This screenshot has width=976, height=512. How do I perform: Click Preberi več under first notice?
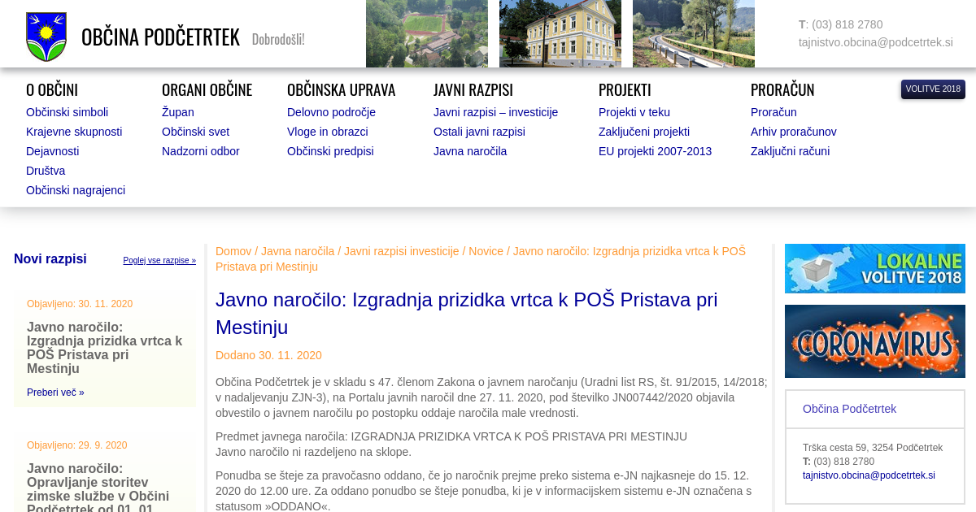tap(55, 393)
